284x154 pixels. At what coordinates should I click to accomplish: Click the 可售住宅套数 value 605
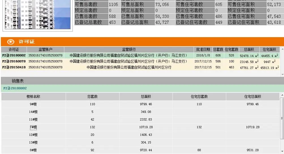click(219, 4)
